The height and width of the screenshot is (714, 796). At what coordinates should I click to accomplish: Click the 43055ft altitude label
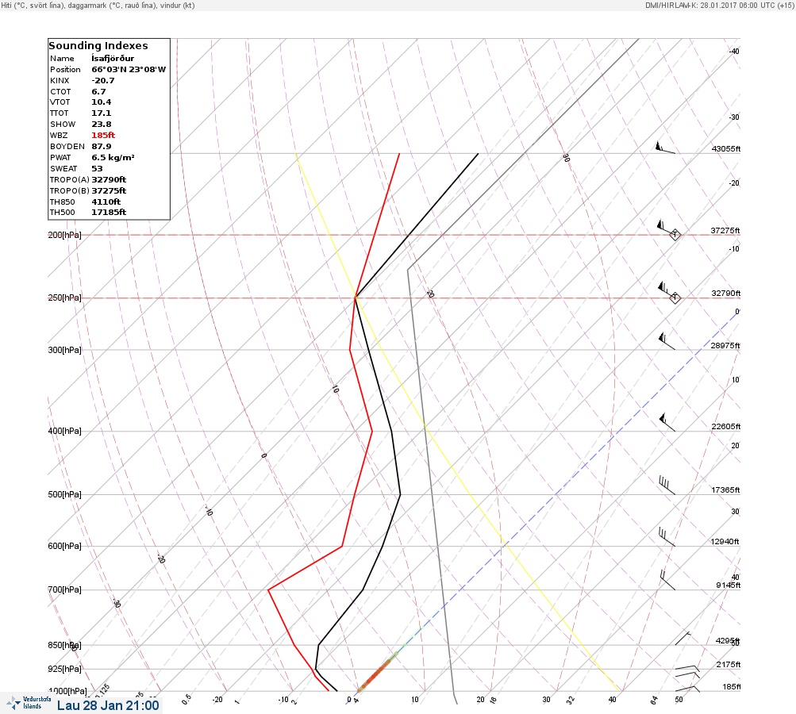click(726, 148)
